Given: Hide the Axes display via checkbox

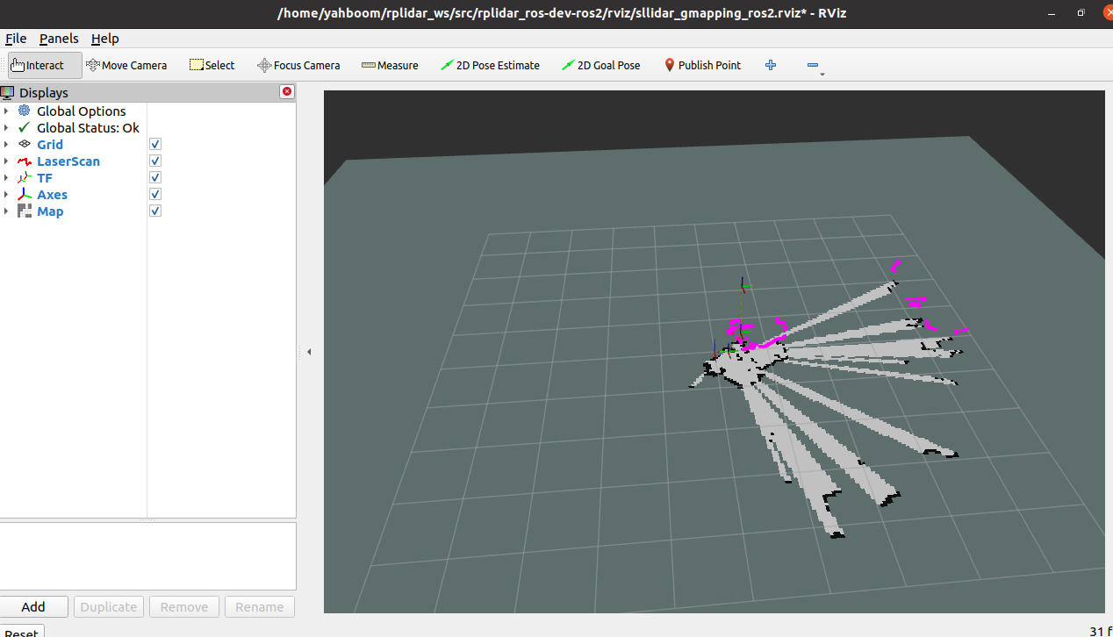Looking at the screenshot, I should pyautogui.click(x=155, y=194).
